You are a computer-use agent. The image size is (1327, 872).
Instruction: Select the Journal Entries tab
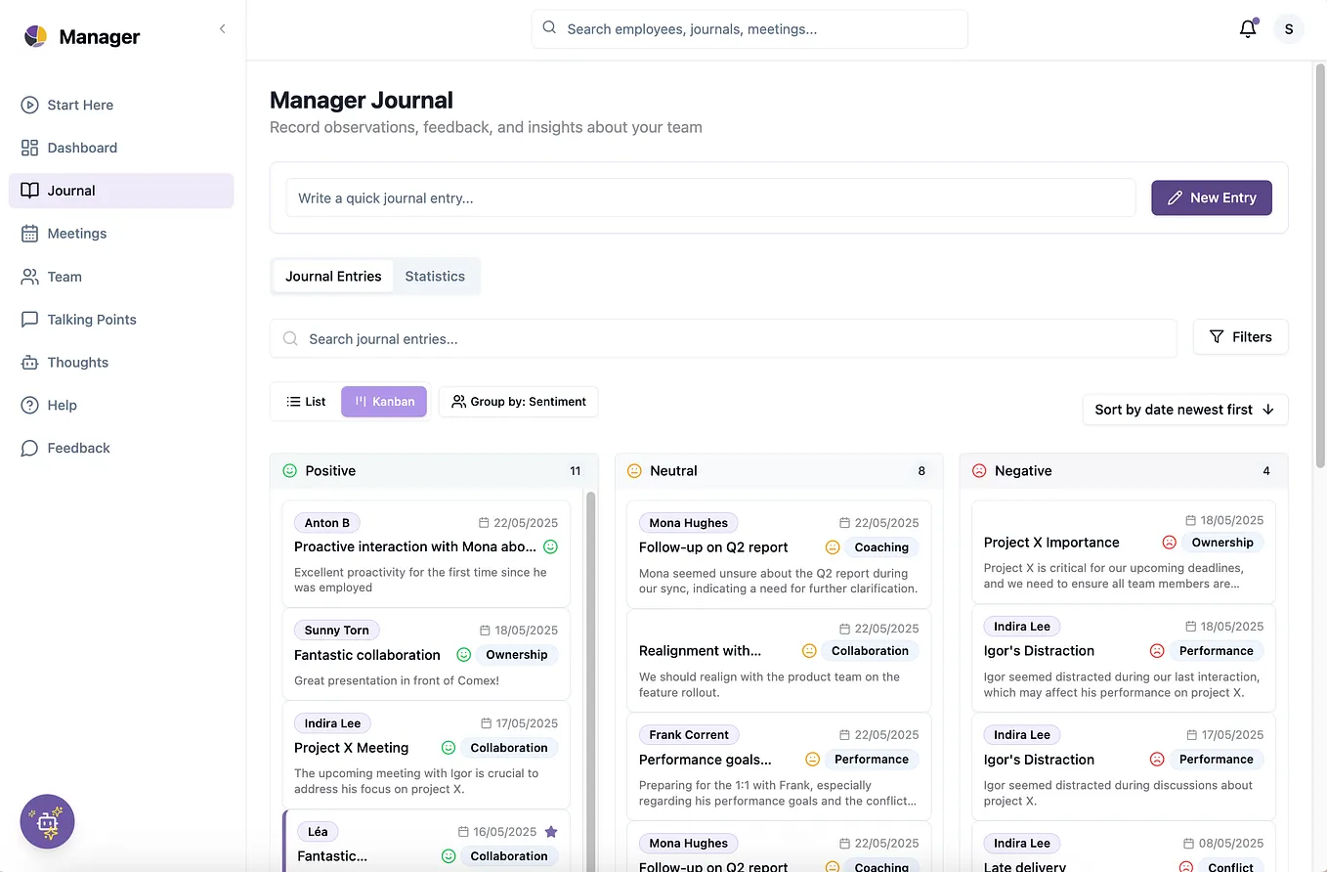(332, 276)
